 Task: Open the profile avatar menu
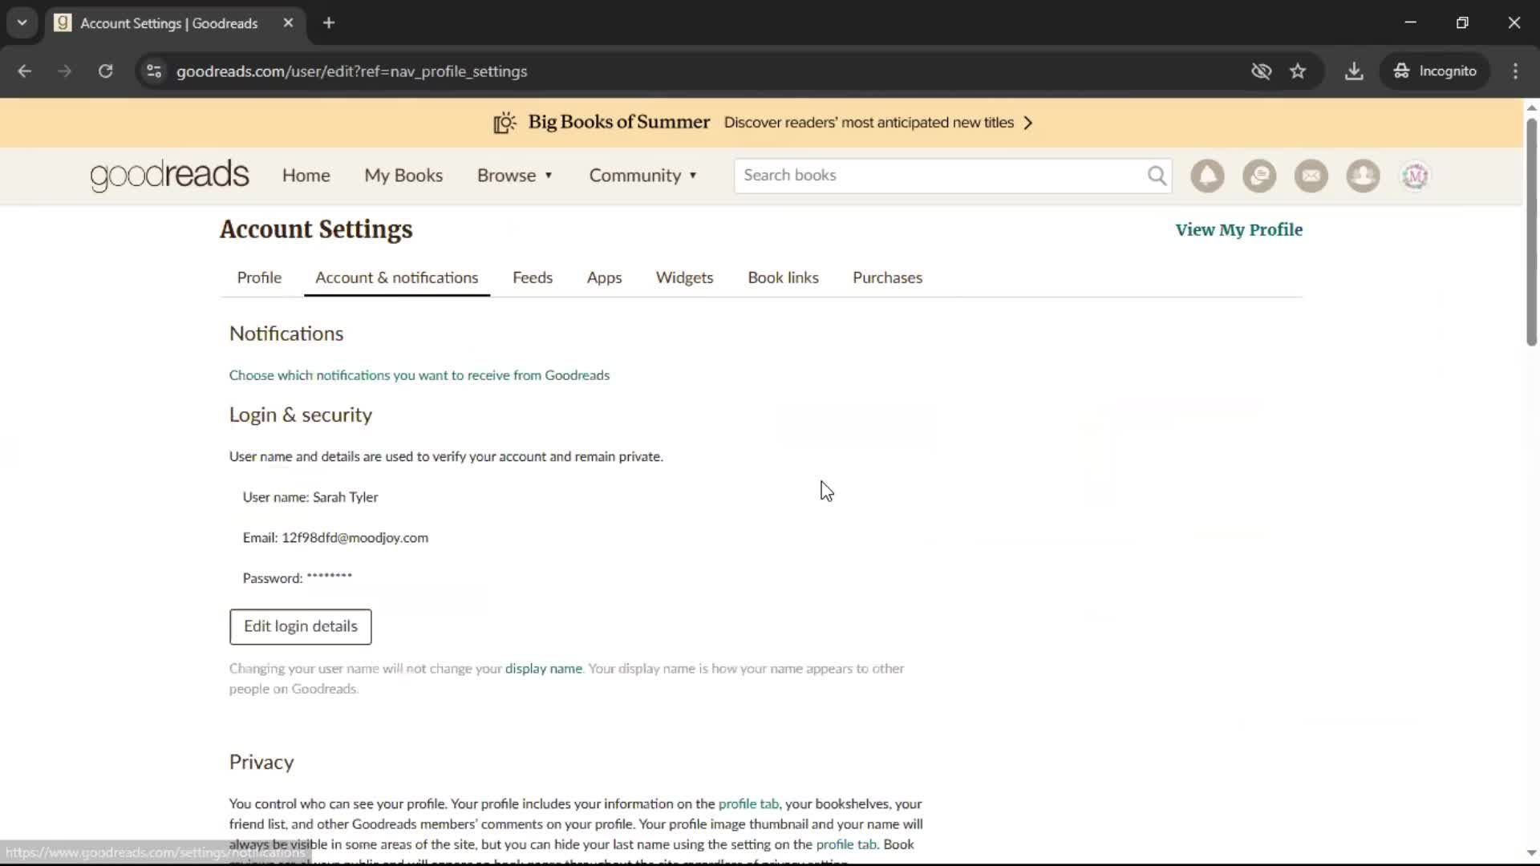point(1415,176)
